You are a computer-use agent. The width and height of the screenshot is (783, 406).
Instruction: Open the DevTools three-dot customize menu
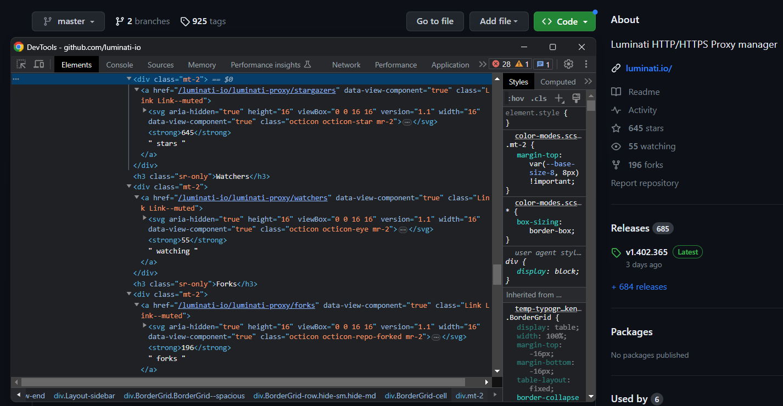pos(586,64)
